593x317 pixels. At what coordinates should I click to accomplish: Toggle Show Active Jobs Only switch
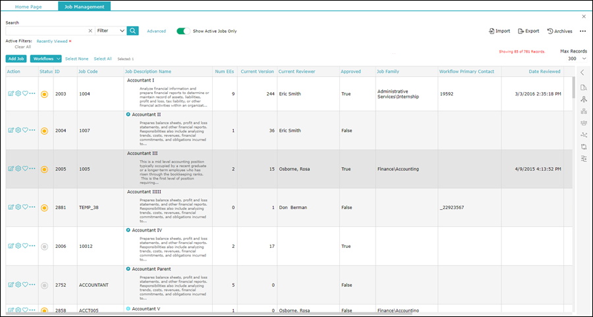point(183,31)
